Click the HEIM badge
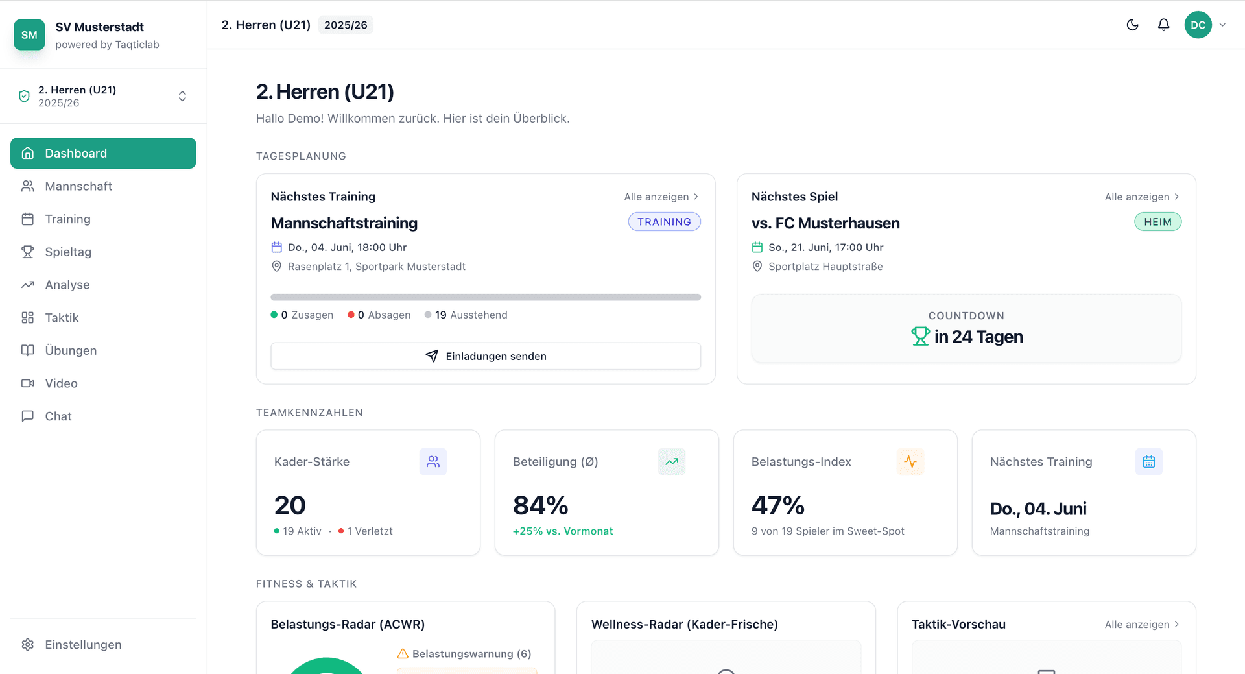Image resolution: width=1245 pixels, height=674 pixels. 1157,222
